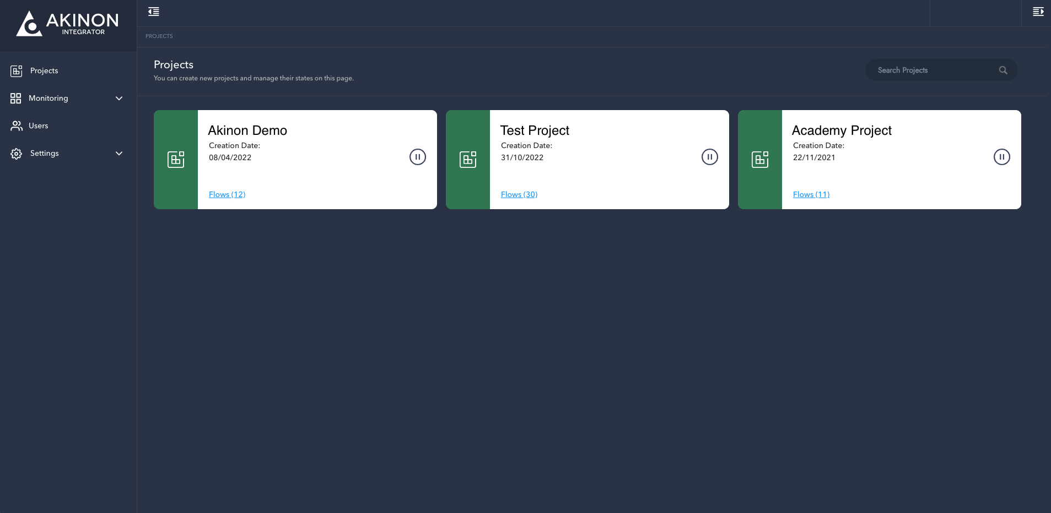Click the Test Project green project icon

click(468, 160)
